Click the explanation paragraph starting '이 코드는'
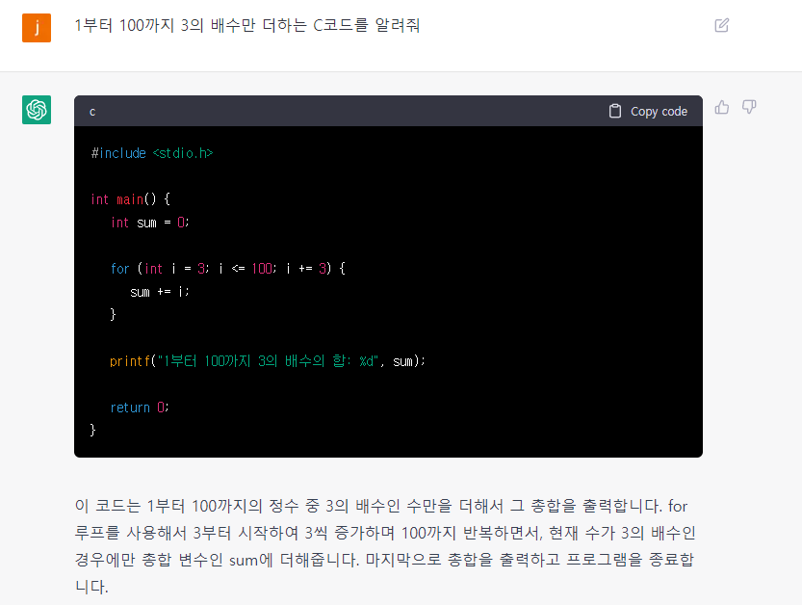Image resolution: width=802 pixels, height=605 pixels. pos(386,546)
